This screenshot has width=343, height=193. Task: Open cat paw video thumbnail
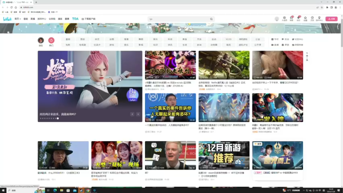(x=277, y=65)
